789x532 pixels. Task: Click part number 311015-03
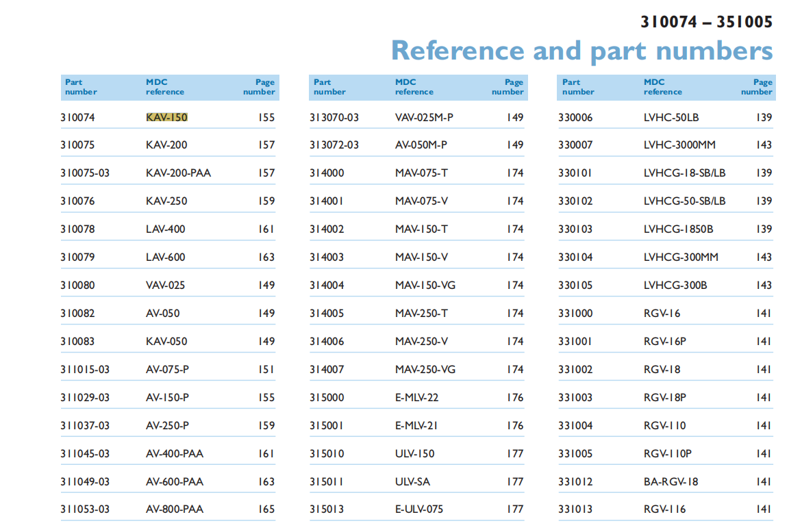(84, 370)
